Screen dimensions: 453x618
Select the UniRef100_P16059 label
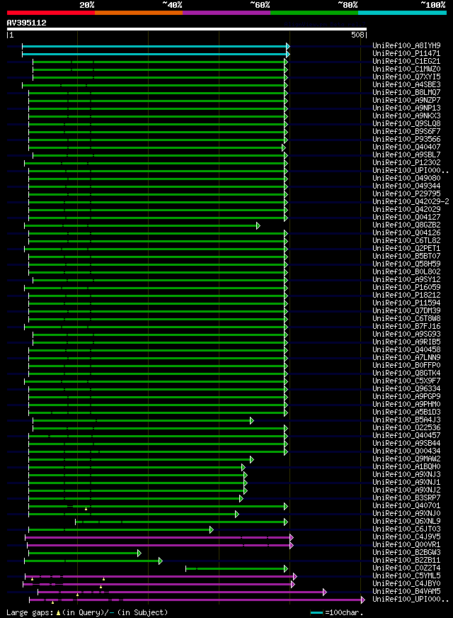click(x=406, y=287)
